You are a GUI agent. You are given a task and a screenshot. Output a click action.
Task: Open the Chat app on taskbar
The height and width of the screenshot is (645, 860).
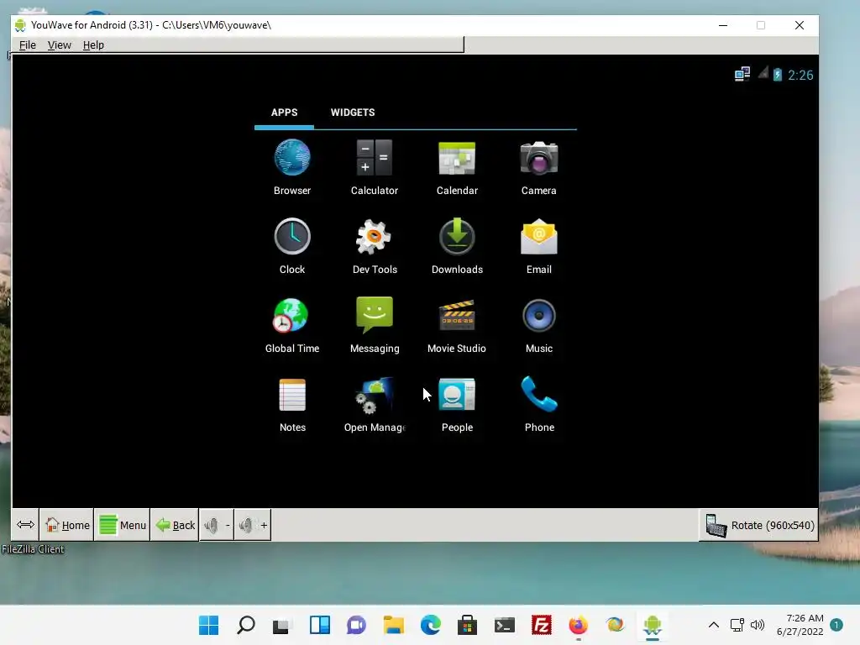click(356, 625)
